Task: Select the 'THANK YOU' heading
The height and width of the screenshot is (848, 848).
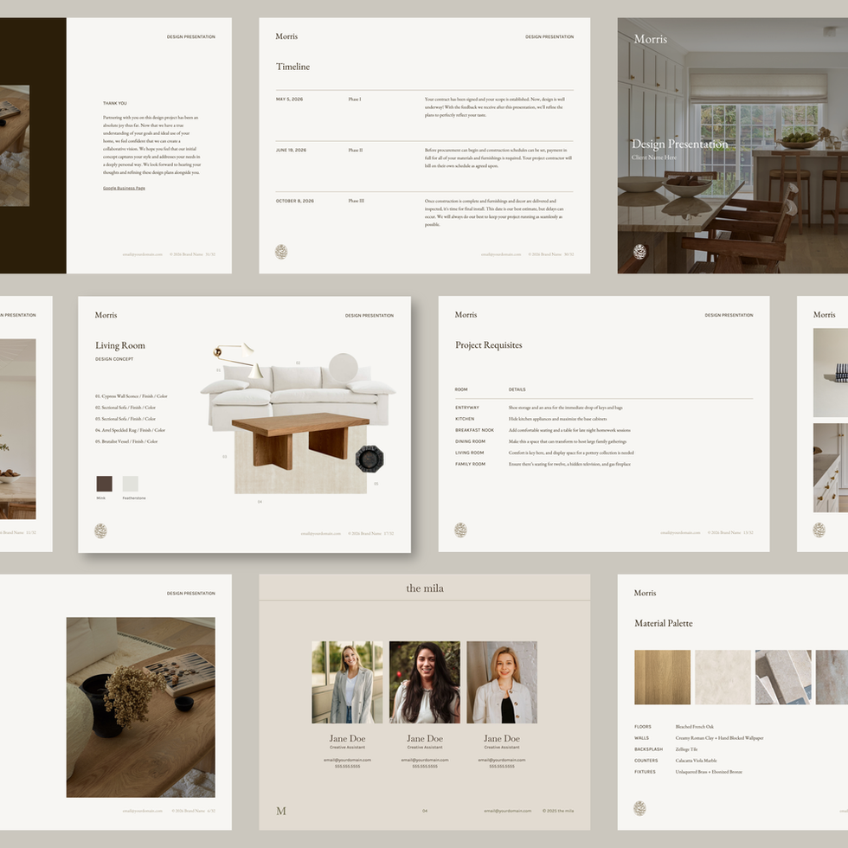Action: pos(114,103)
